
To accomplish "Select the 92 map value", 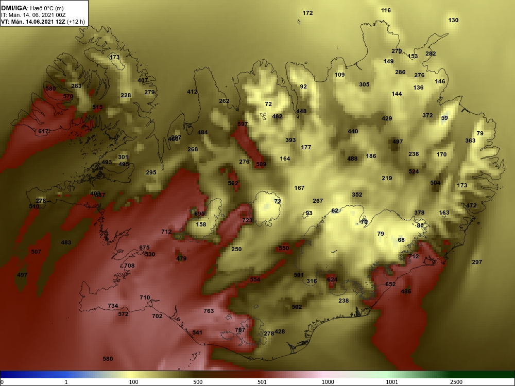I will click(303, 86).
